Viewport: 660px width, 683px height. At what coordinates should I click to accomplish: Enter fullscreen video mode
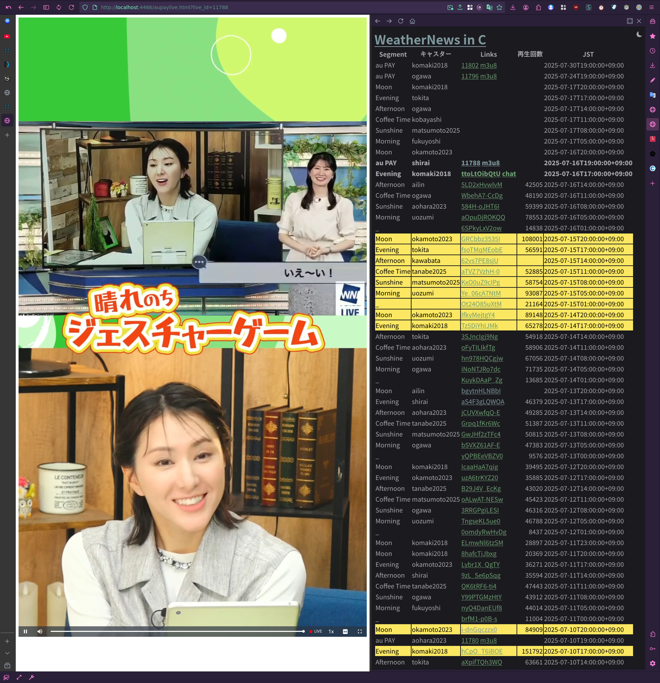(x=359, y=632)
